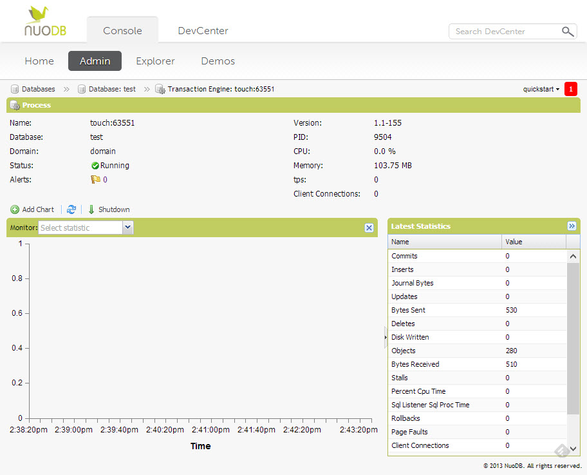Screen dimensions: 587x475
Task: Click the blue refresh icon
Action: 71,209
